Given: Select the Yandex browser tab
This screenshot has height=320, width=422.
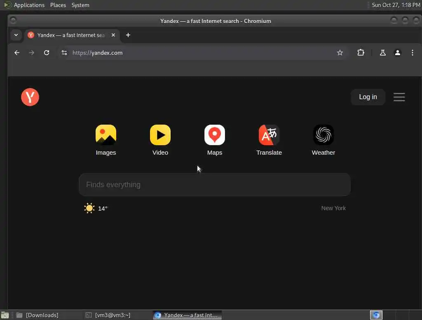Looking at the screenshot, I should [x=72, y=35].
